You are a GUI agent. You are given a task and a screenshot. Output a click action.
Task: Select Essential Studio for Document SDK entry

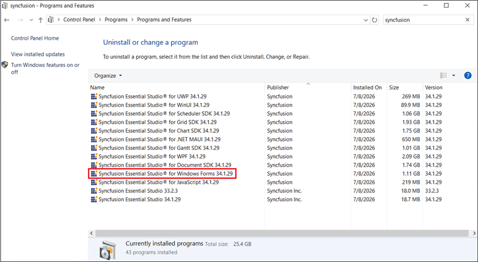point(165,165)
